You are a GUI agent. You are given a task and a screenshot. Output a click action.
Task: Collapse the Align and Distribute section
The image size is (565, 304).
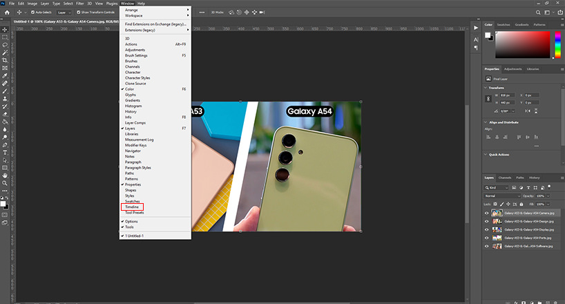[x=486, y=122]
